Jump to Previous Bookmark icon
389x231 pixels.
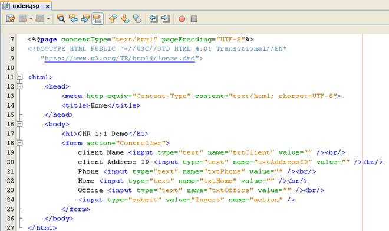pos(113,19)
